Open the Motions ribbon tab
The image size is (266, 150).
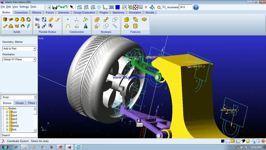37,12
